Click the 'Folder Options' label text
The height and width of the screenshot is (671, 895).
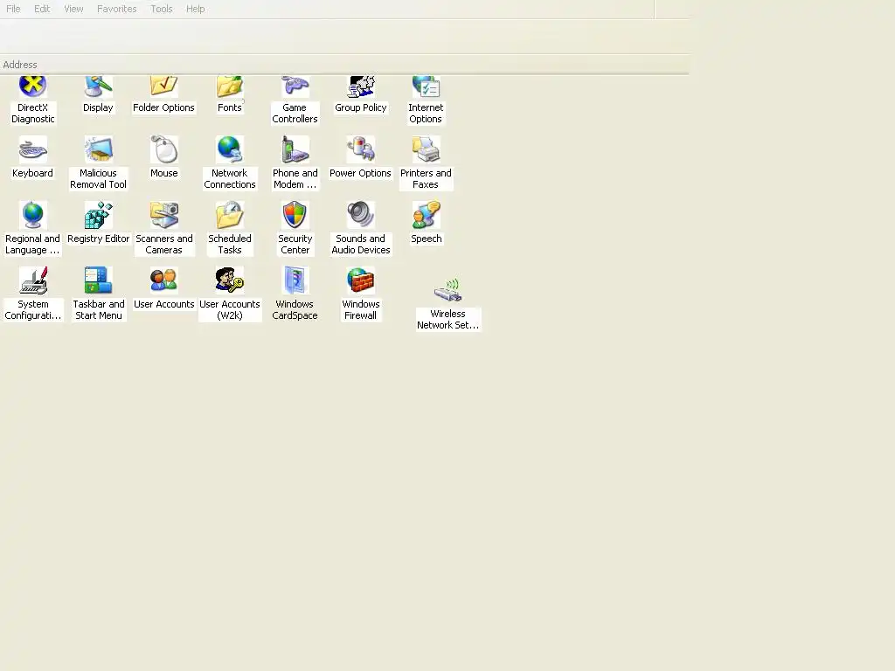pyautogui.click(x=163, y=107)
